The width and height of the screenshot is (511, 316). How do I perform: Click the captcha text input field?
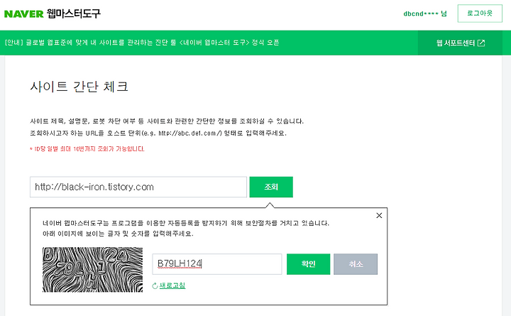coord(217,264)
